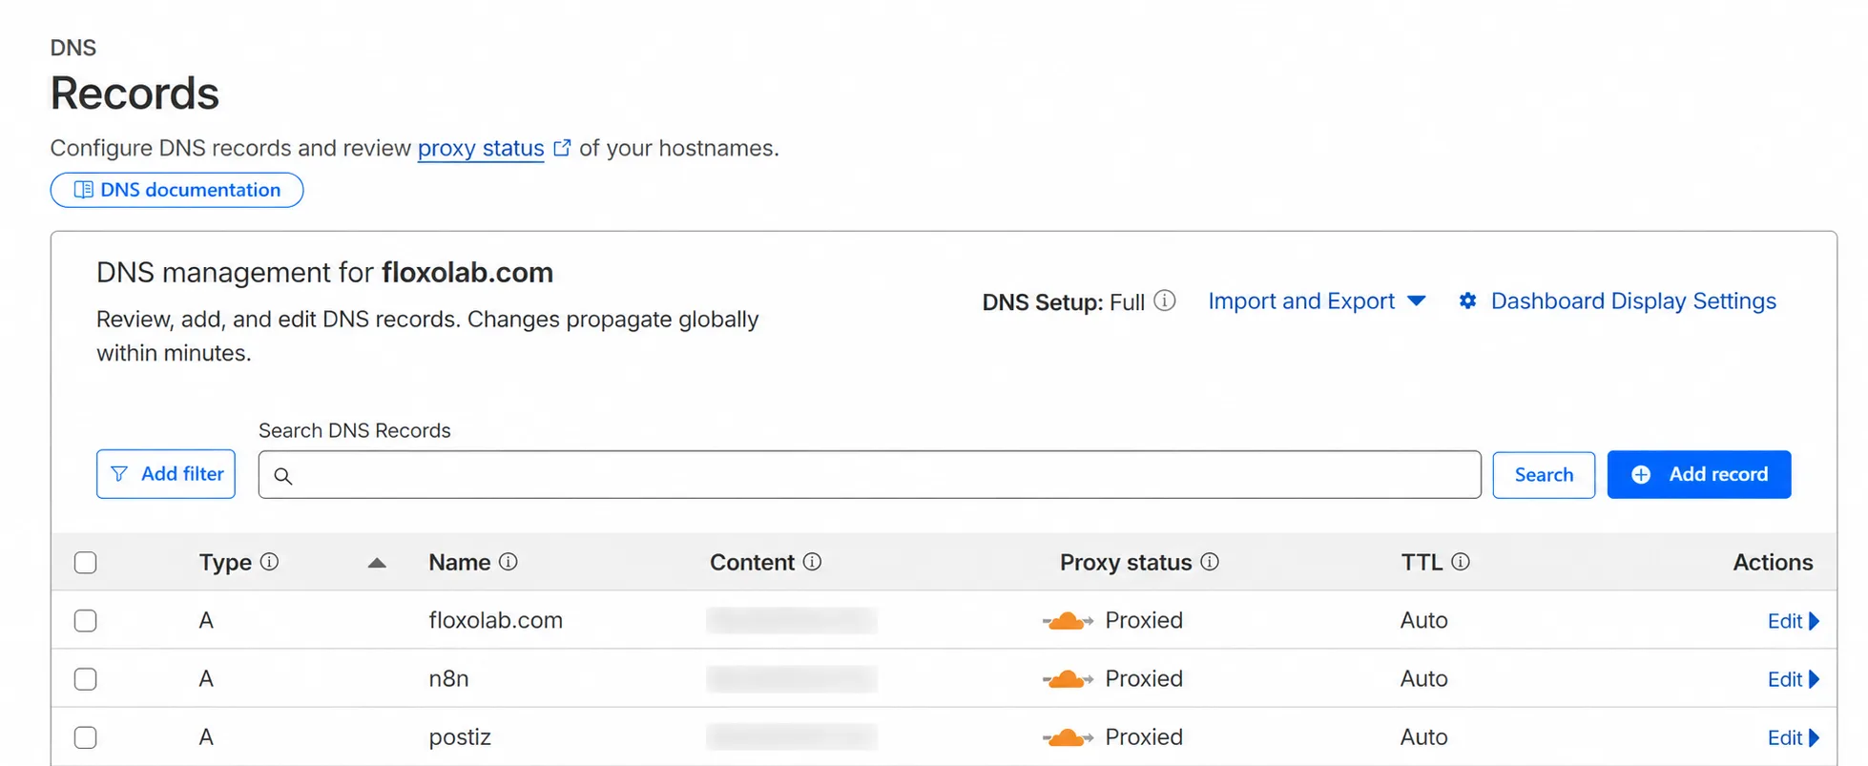Expand the Import and Export dropdown
1868x766 pixels.
point(1317,301)
